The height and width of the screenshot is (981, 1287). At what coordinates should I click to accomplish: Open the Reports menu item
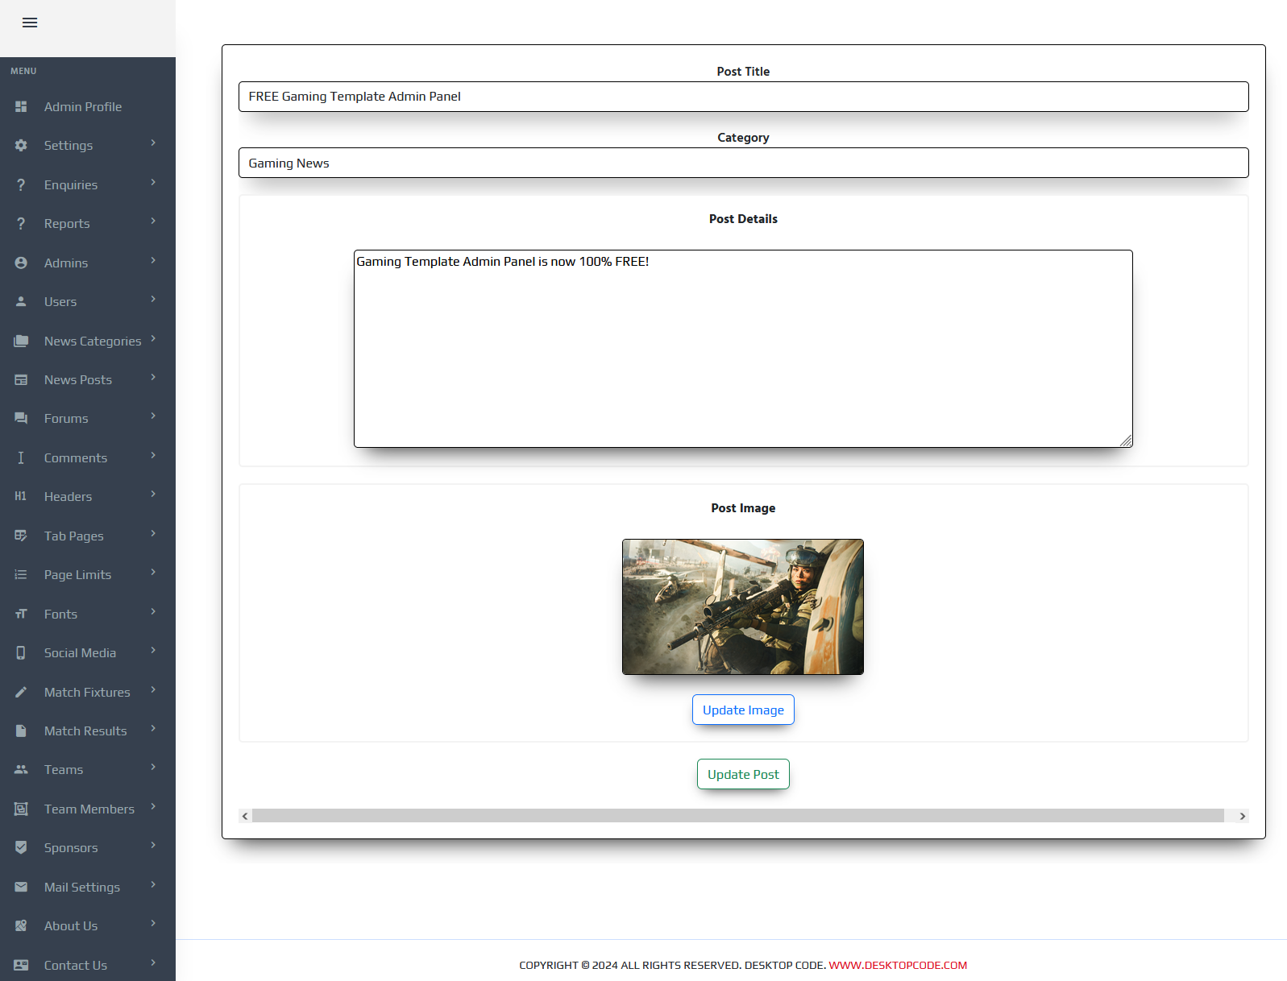coord(67,224)
